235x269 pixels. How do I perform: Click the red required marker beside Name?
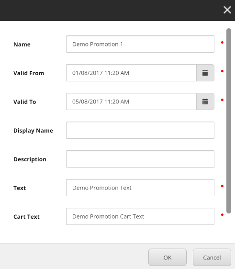pos(222,43)
